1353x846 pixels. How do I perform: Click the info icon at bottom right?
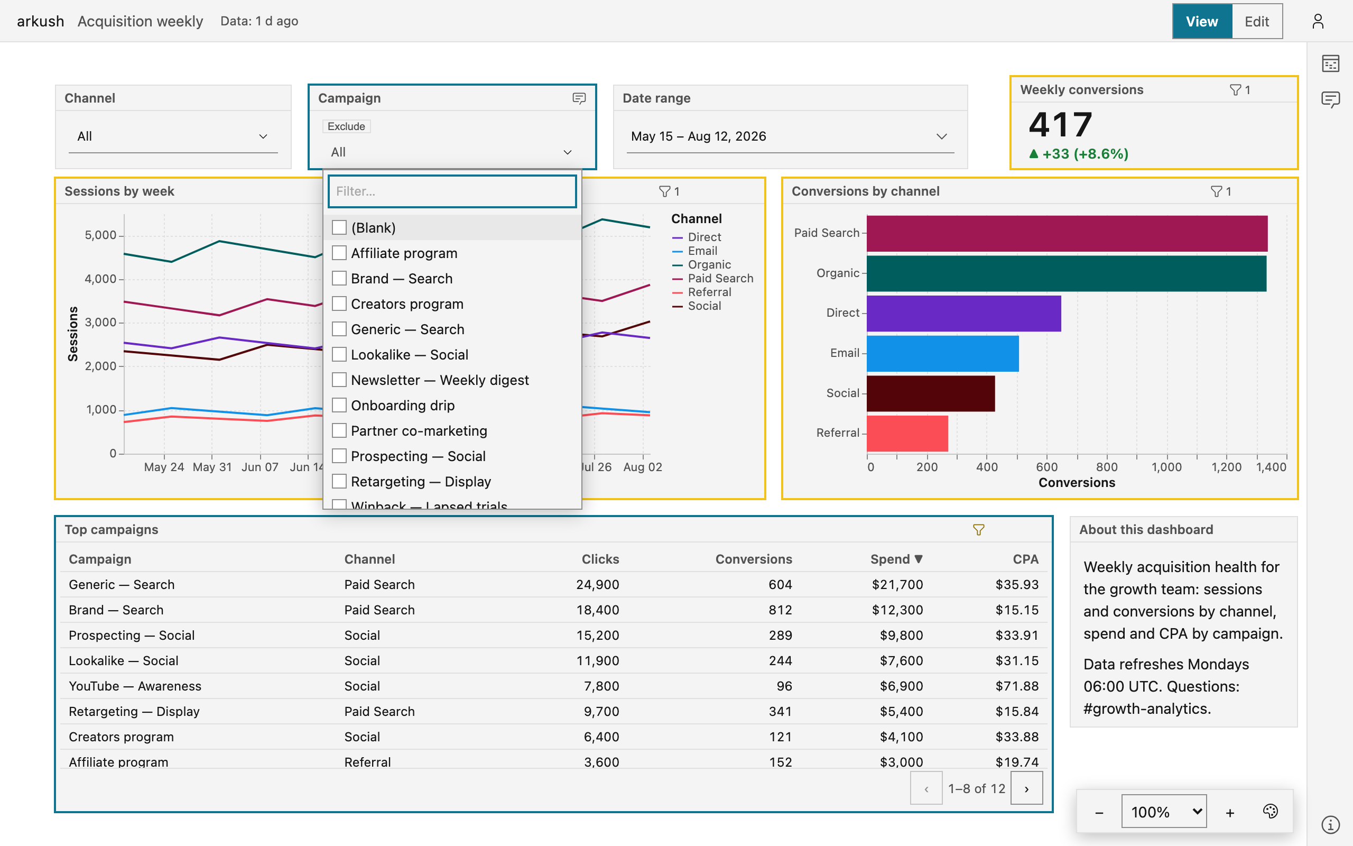coord(1331,824)
